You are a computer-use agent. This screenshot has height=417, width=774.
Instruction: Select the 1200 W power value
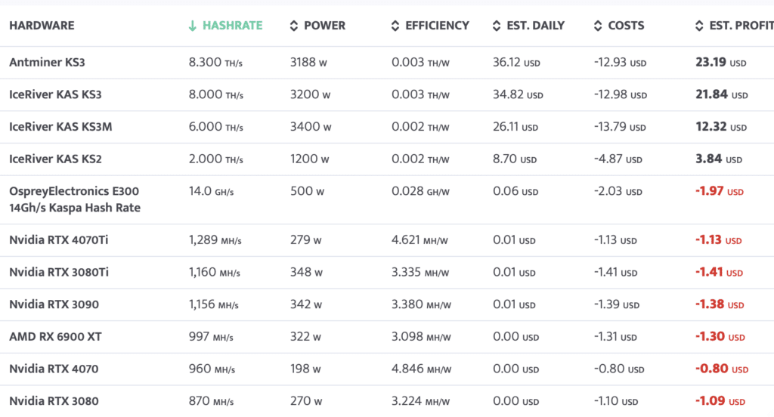[x=309, y=159]
